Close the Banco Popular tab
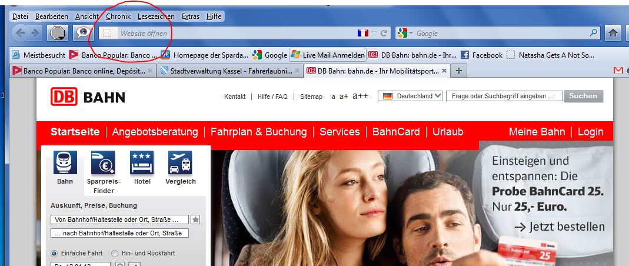This screenshot has height=266, width=629. [149, 71]
